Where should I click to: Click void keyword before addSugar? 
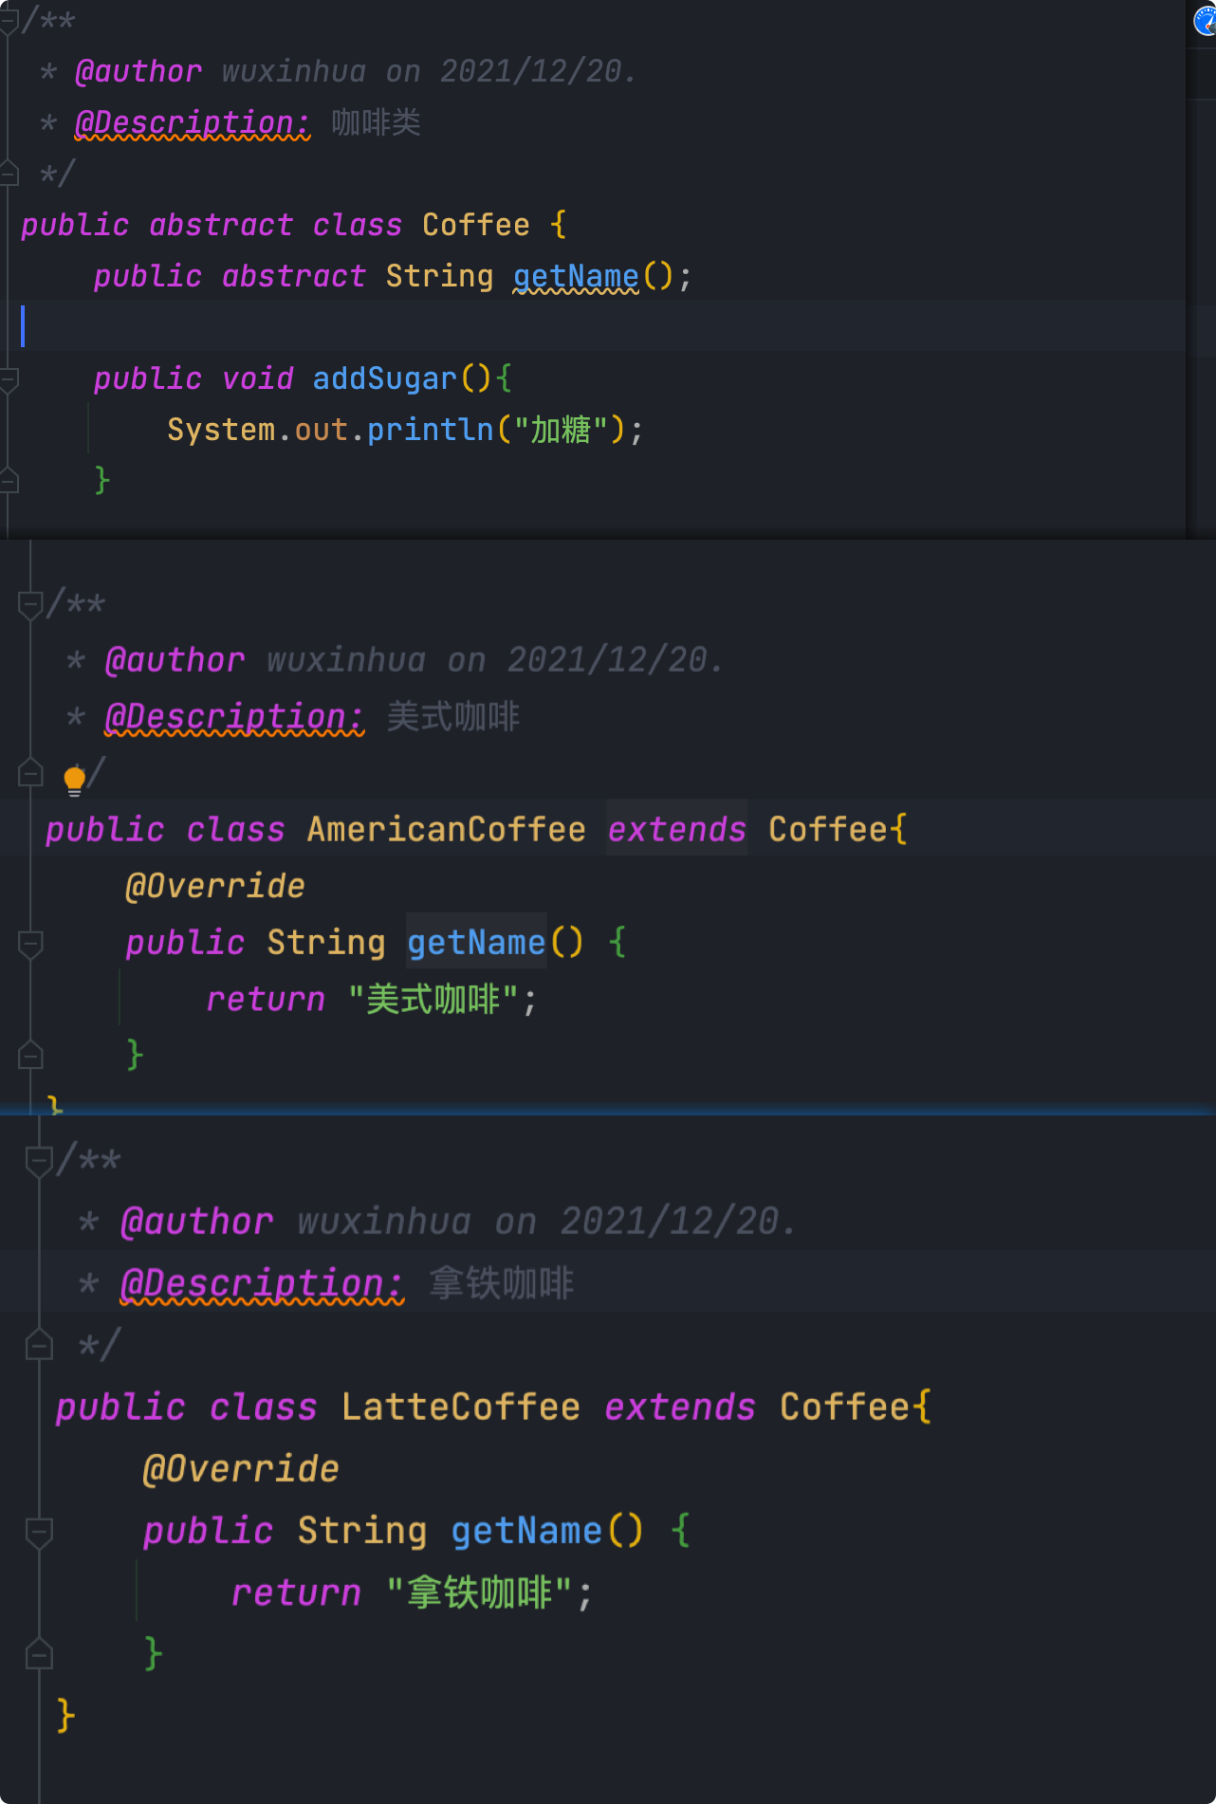257,378
